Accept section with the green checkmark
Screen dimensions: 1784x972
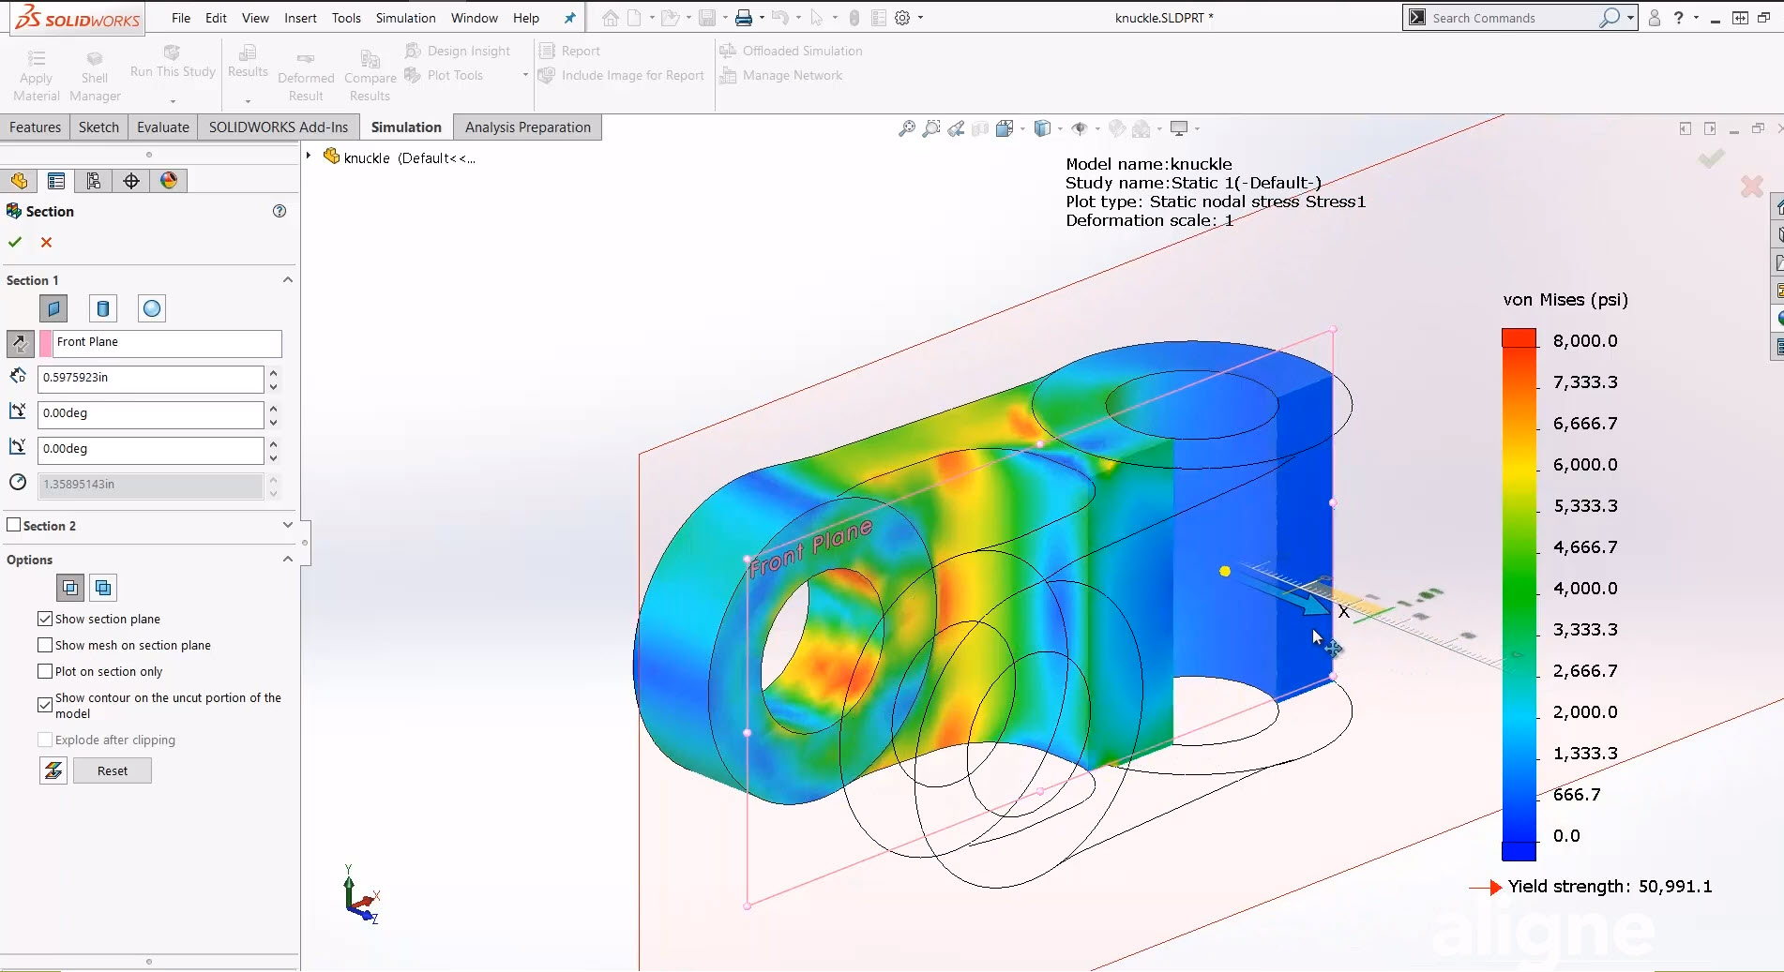tap(15, 242)
